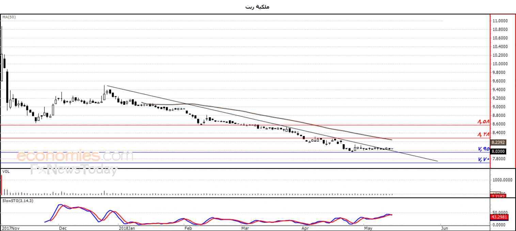This screenshot has width=516, height=231.
Task: Click the 9.2000 price axis label
Action: coord(500,98)
